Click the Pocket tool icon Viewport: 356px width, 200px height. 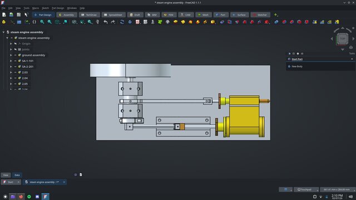(222, 22)
